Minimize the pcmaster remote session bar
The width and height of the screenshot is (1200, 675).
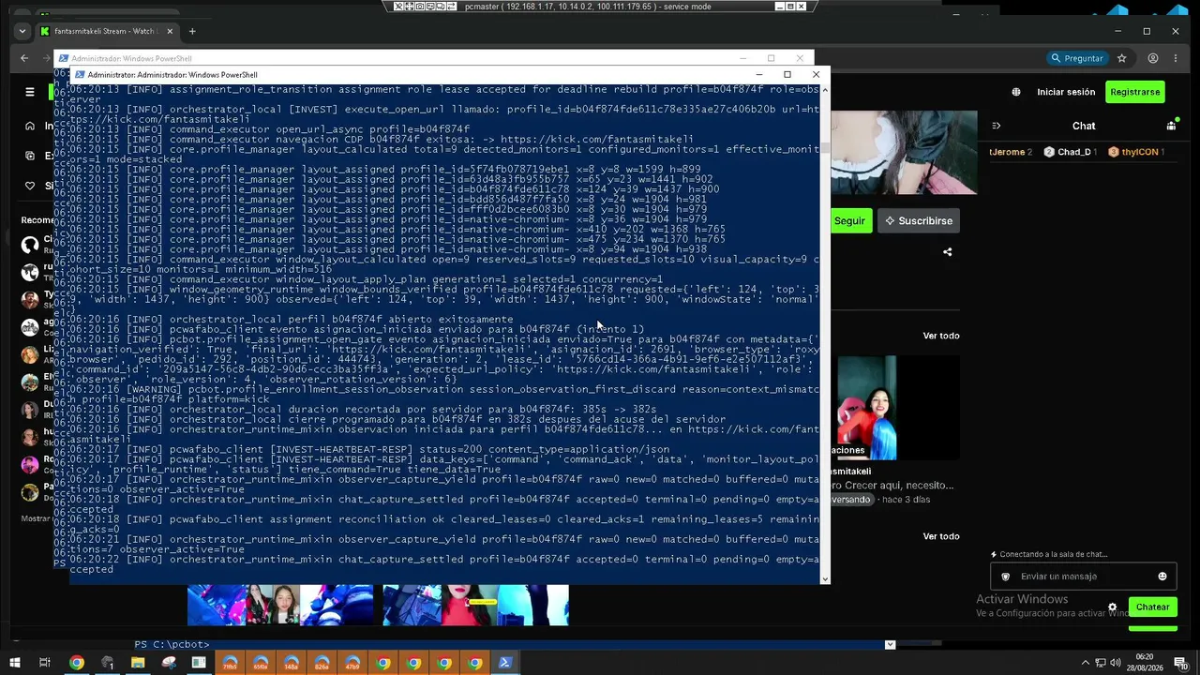coord(779,7)
